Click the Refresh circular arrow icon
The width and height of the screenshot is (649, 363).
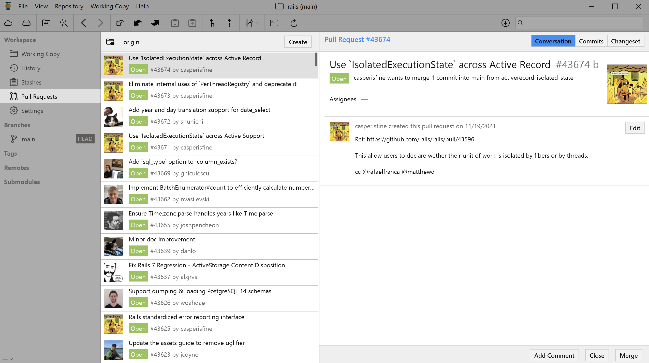[294, 23]
